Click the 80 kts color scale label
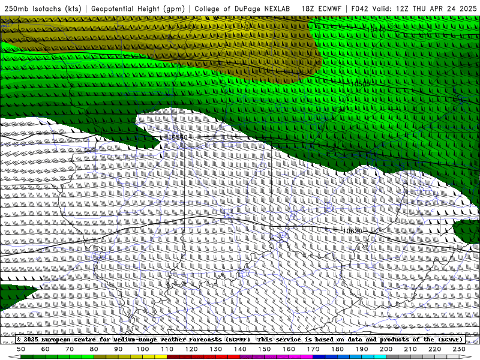The width and height of the screenshot is (480, 360). pos(94,349)
